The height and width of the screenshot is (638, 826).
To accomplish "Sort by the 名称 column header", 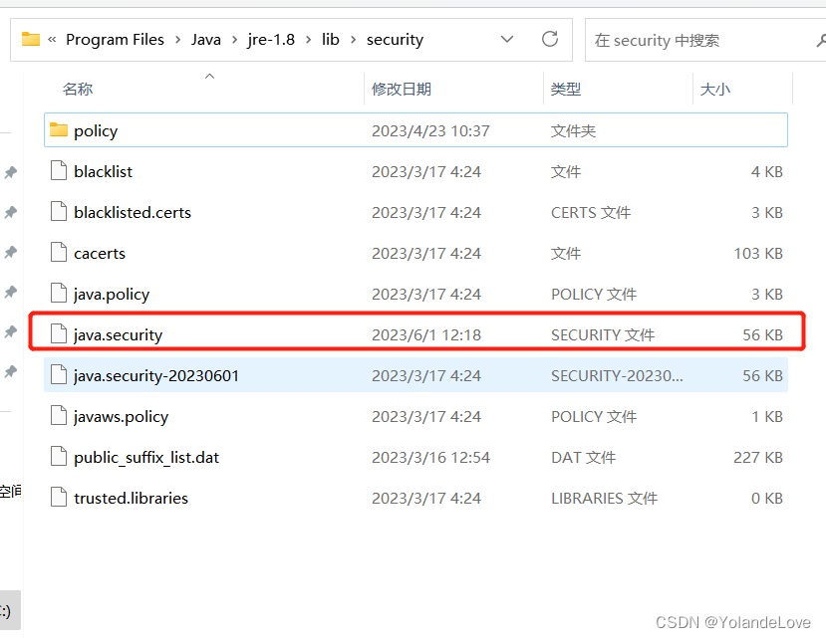I will [78, 89].
